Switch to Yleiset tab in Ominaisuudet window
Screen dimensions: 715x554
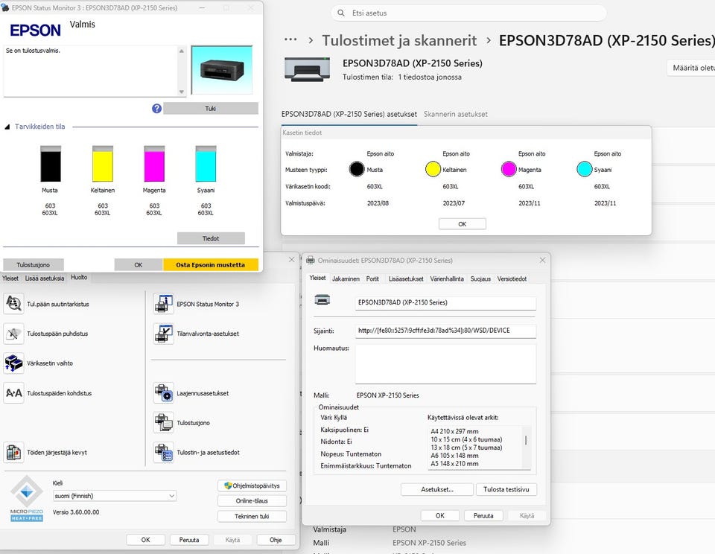pyautogui.click(x=317, y=278)
